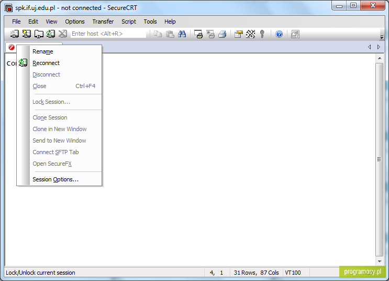This screenshot has width=389, height=281.
Task: Choose Lock Session... in the context menu
Action: [x=60, y=102]
